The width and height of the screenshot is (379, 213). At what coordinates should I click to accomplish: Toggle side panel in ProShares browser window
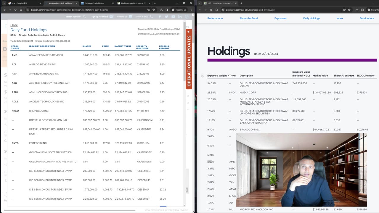click(x=362, y=10)
